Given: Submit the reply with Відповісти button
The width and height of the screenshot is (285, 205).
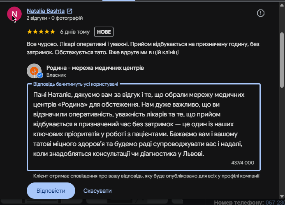Looking at the screenshot, I should 51,191.
